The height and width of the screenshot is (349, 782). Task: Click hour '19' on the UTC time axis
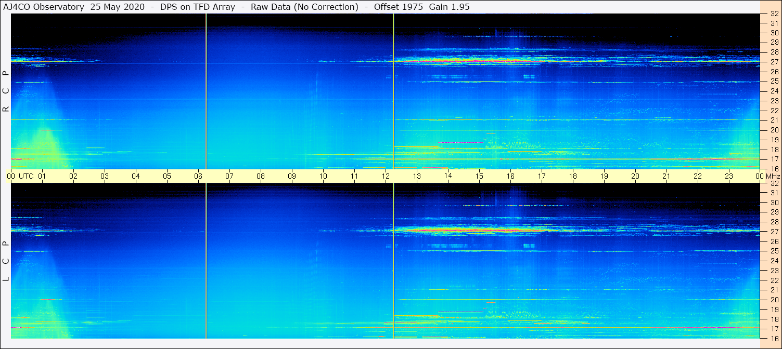604,176
